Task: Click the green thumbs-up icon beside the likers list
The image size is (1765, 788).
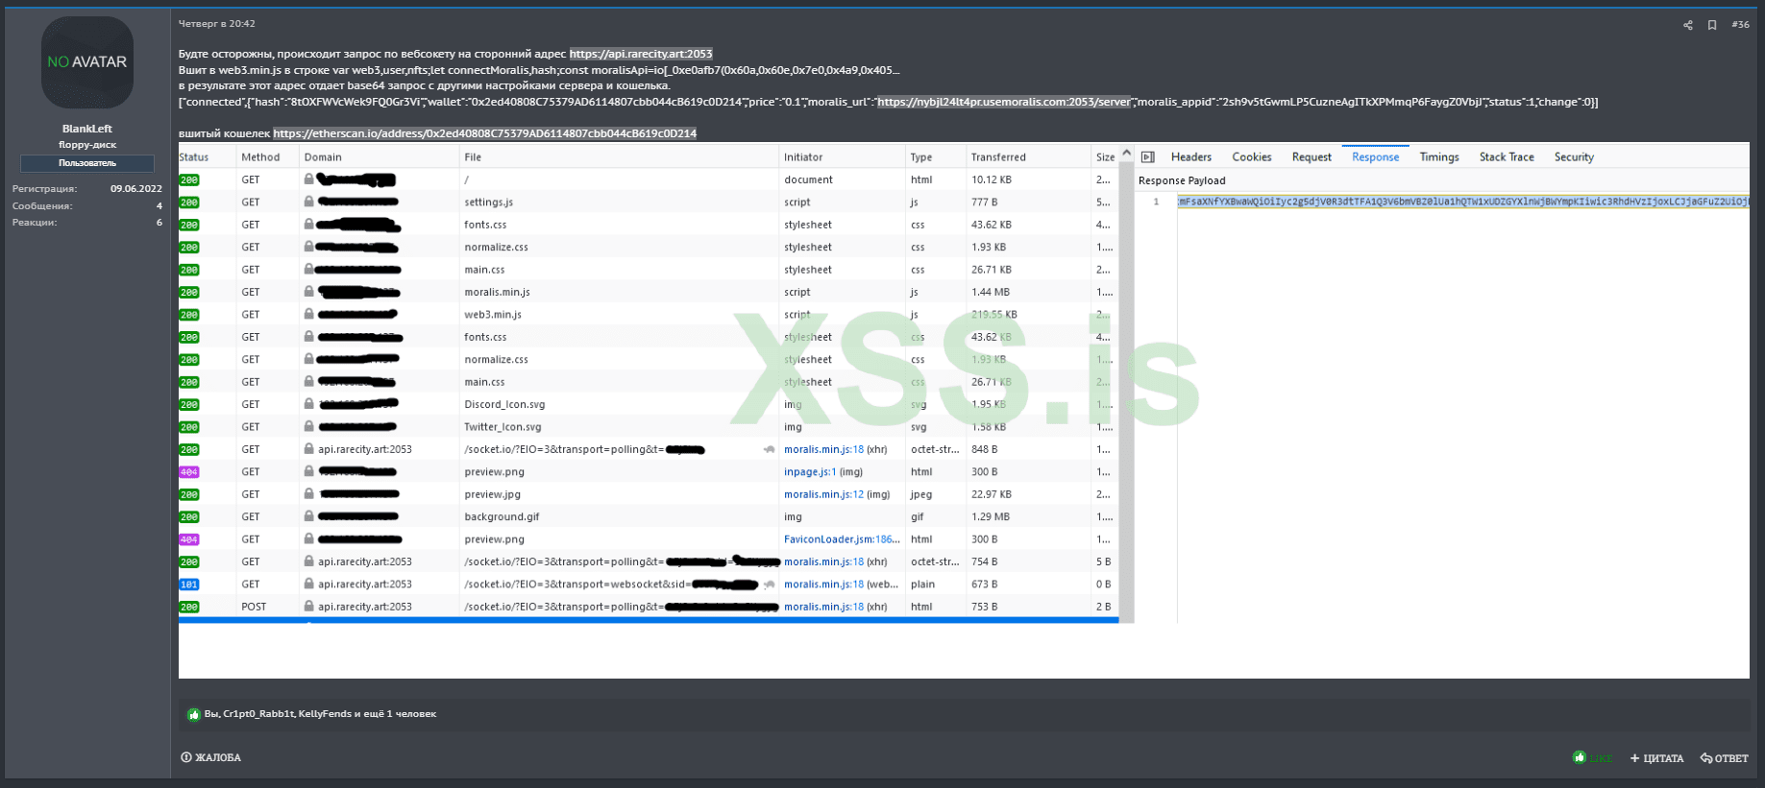Action: tap(194, 714)
